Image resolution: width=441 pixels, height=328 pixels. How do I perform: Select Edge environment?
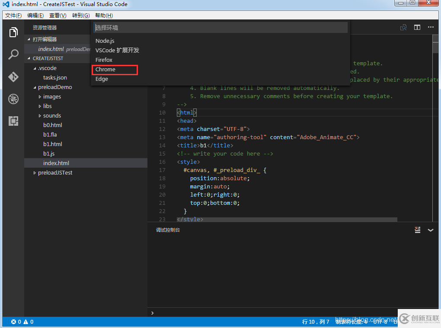click(220, 79)
